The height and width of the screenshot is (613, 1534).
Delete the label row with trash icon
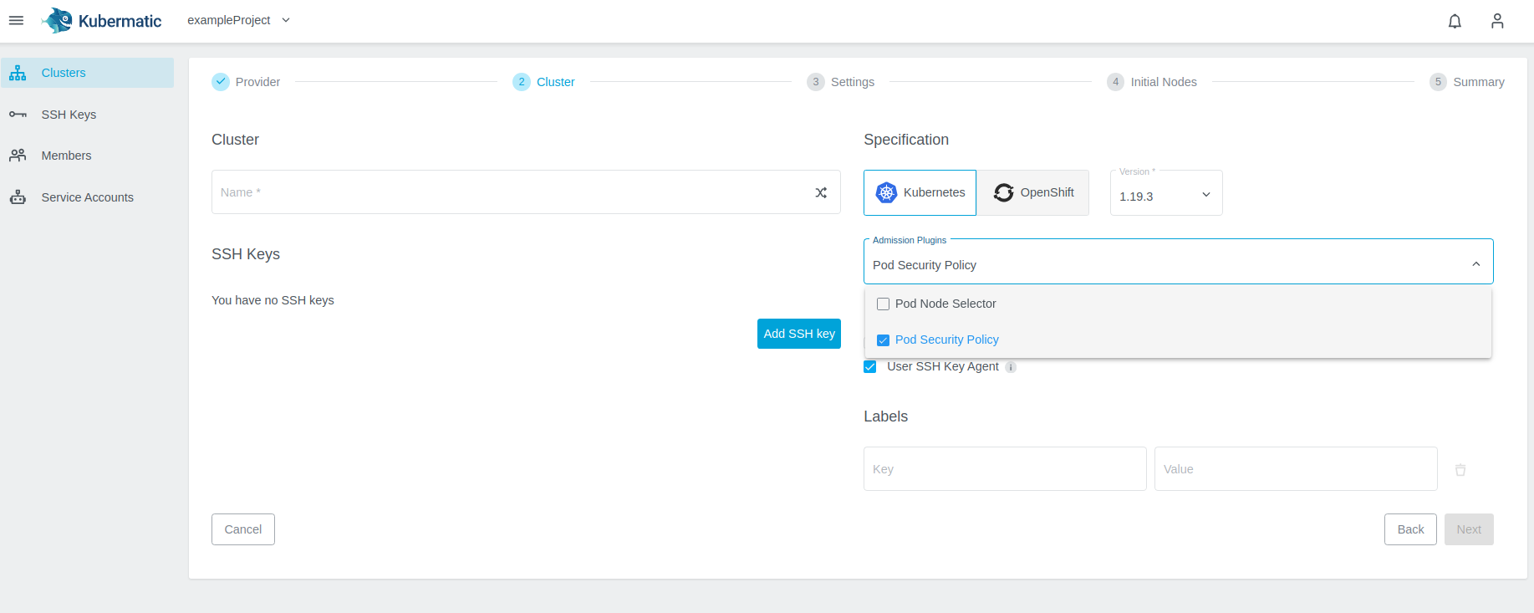(1460, 470)
